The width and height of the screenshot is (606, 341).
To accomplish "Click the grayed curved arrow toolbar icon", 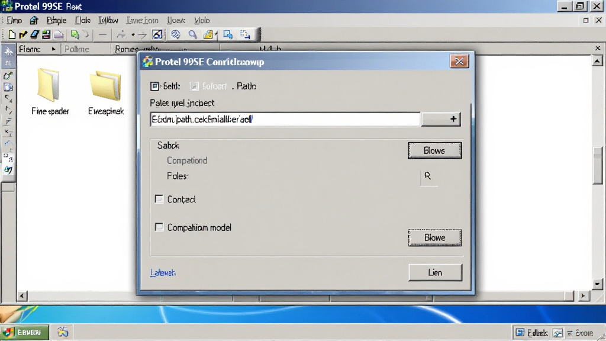I will pyautogui.click(x=86, y=35).
